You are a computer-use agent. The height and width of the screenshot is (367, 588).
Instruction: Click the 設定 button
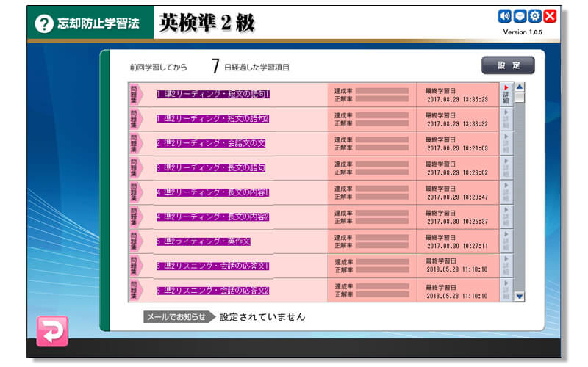[x=508, y=65]
